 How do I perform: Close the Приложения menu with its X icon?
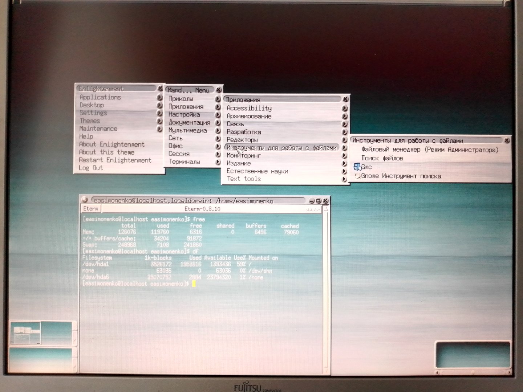[345, 99]
